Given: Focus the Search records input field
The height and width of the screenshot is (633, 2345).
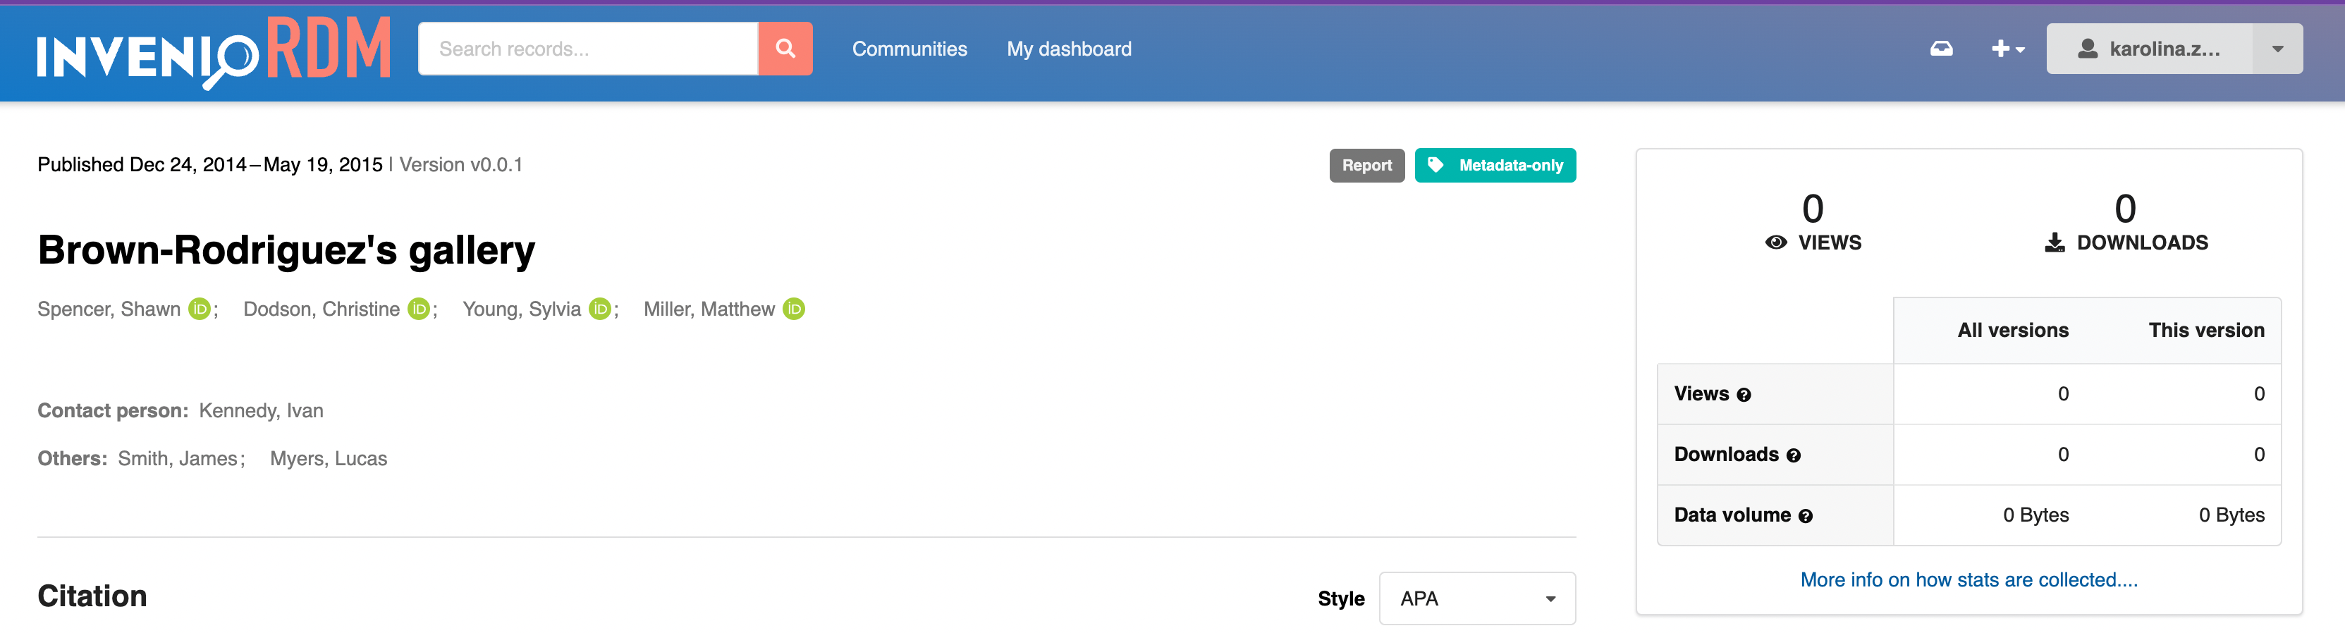Looking at the screenshot, I should (588, 49).
